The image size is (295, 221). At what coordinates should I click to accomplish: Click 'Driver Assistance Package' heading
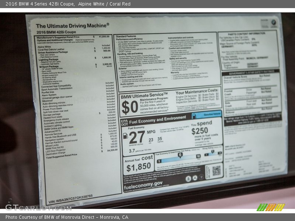tap(53, 52)
